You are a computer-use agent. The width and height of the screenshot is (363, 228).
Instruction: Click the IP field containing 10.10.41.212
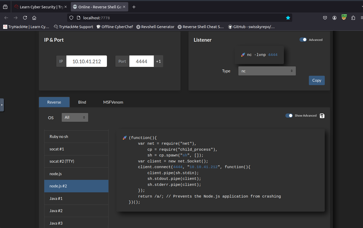point(87,61)
